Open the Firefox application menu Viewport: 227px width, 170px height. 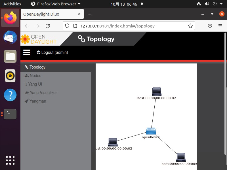[220, 26]
